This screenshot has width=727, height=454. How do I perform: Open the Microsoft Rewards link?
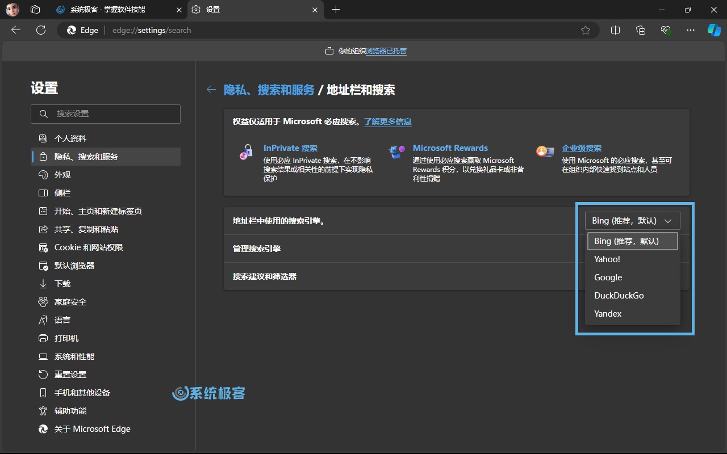[450, 148]
